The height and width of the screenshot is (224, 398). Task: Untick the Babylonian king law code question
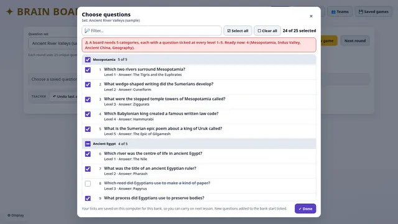click(x=88, y=114)
